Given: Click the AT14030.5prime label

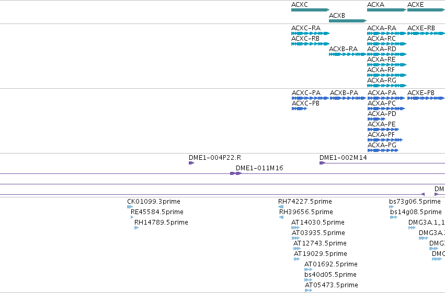Looking at the screenshot, I should 318,222.
